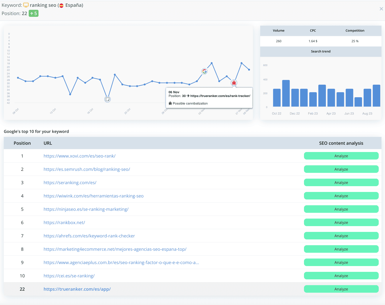Sort the table by the Position column
Screen dimensions: 385x305
point(22,143)
